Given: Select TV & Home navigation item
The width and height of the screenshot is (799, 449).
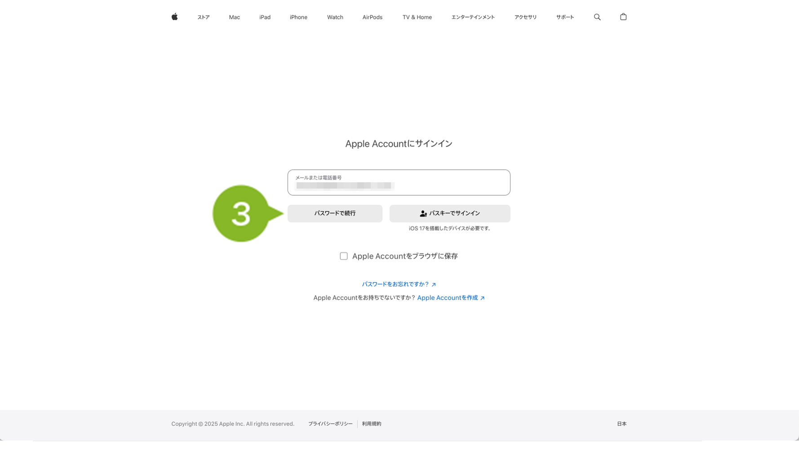Looking at the screenshot, I should point(417,17).
